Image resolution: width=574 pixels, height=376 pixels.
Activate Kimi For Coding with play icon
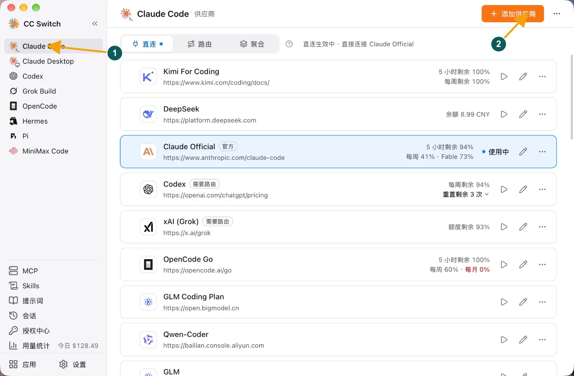[504, 76]
